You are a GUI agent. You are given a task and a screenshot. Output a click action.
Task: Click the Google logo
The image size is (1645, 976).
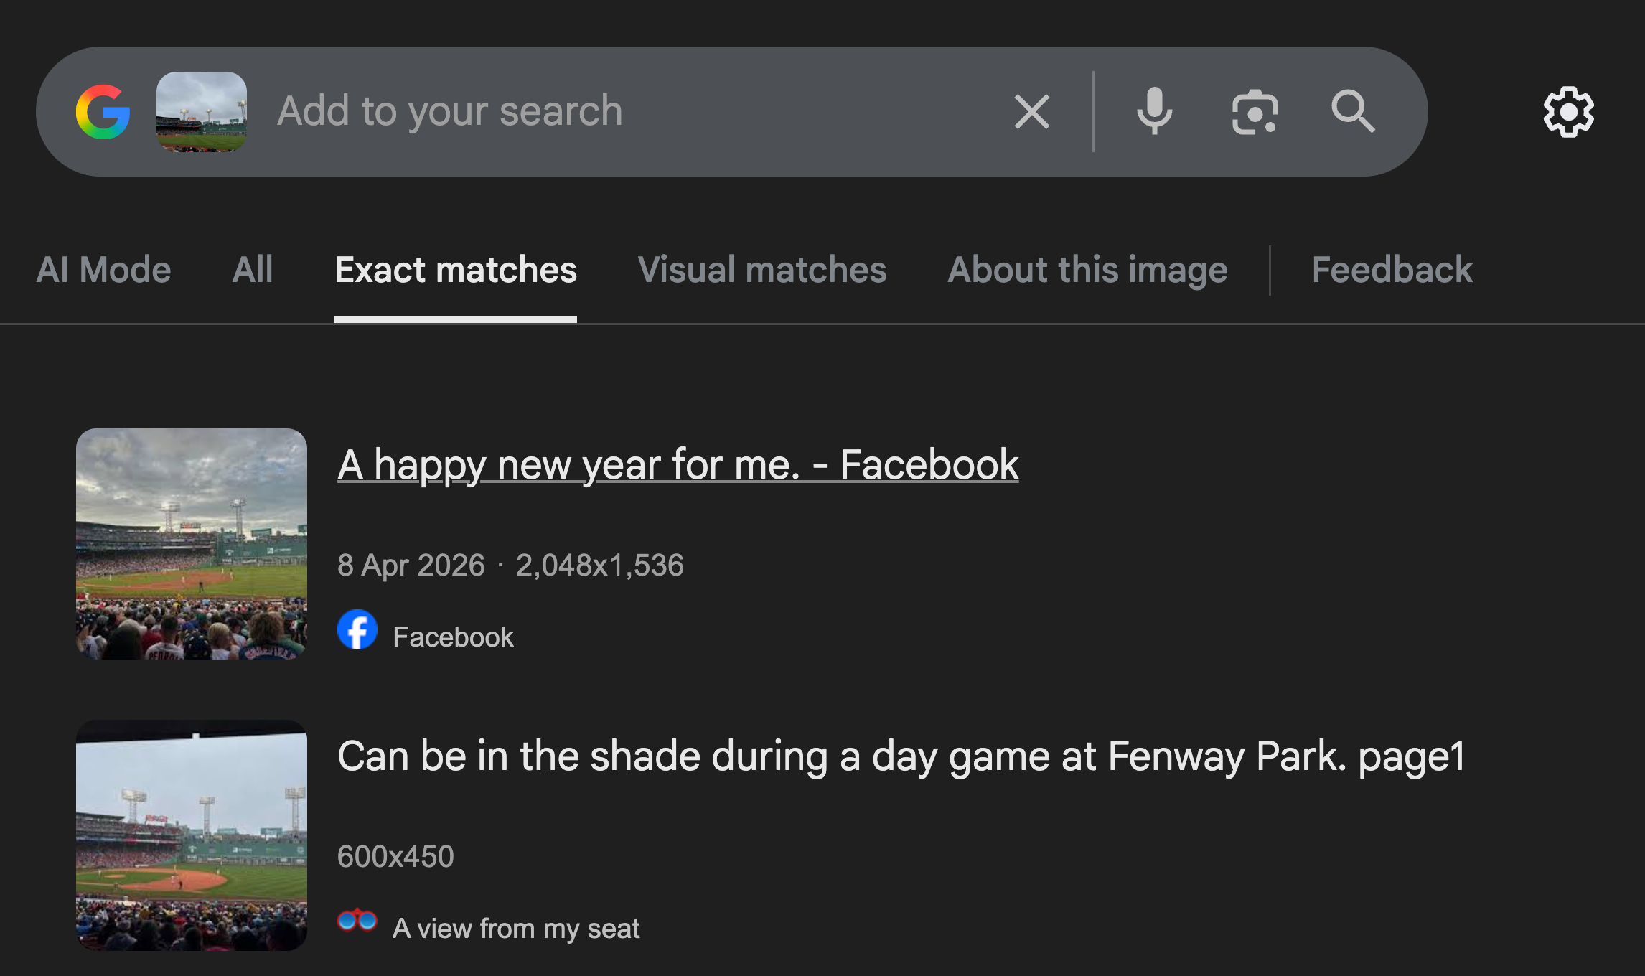[103, 111]
